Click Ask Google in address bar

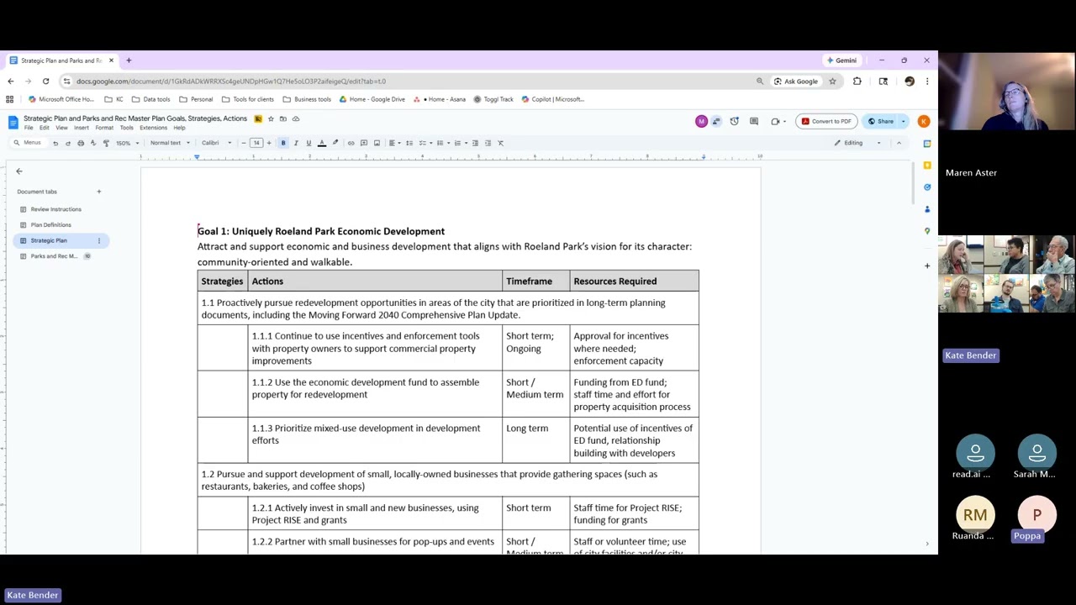coord(795,82)
